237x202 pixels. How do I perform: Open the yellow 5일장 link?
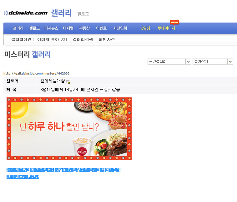click(x=146, y=28)
